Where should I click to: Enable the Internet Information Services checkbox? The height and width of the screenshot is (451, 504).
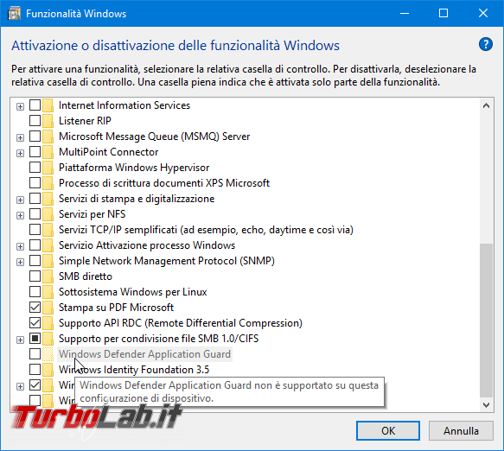click(x=35, y=105)
